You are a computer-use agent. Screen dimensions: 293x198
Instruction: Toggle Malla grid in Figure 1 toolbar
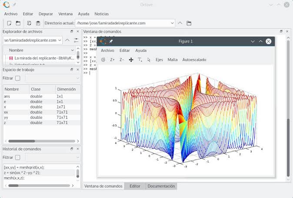(x=173, y=60)
